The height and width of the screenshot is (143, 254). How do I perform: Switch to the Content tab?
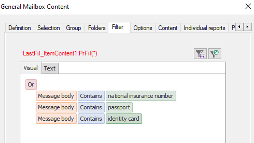(x=168, y=28)
